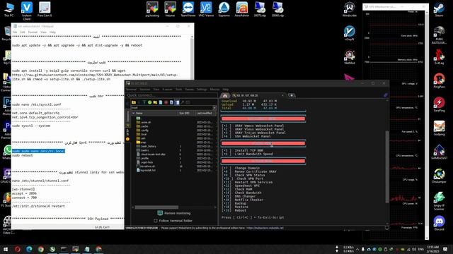Open the File menu in Notepad
Image resolution: width=453 pixels, height=254 pixels.
point(15,32)
